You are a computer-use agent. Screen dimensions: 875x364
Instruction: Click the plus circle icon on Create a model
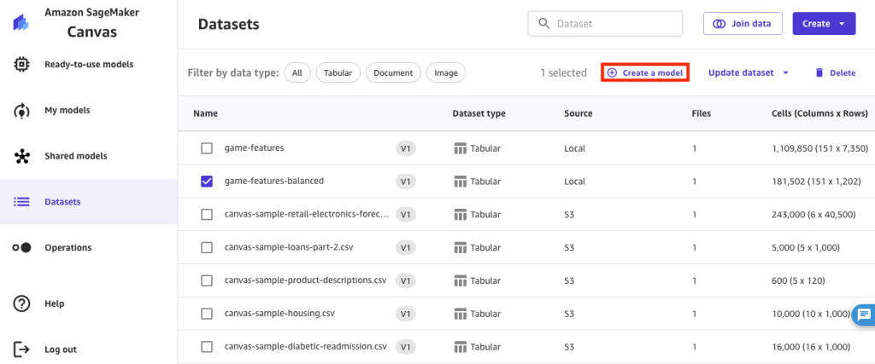[x=612, y=73]
